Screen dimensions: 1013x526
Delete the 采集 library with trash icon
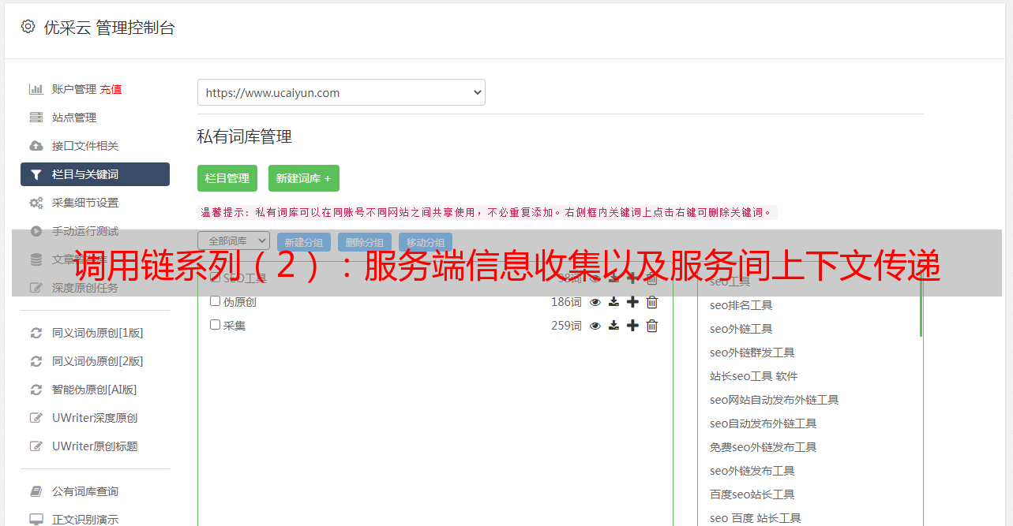coord(652,326)
